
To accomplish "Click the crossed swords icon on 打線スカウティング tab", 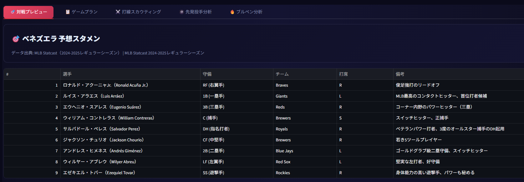I will click(x=118, y=12).
